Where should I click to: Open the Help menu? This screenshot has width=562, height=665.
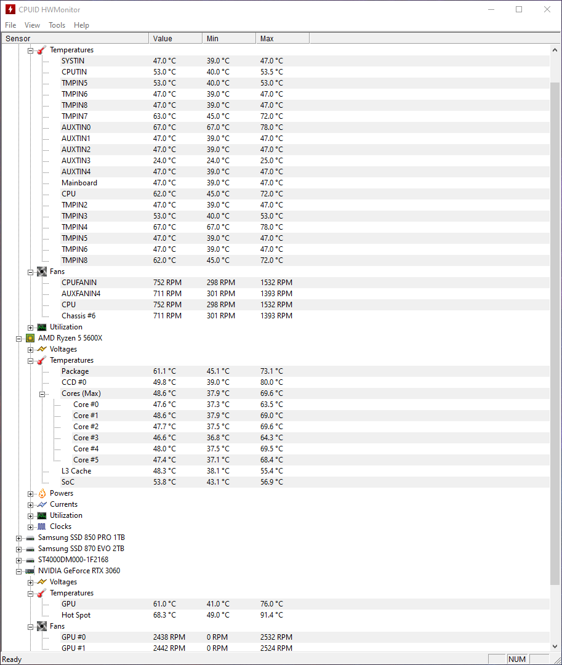point(81,25)
